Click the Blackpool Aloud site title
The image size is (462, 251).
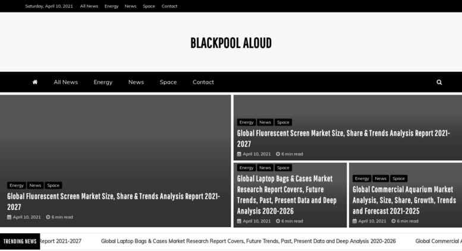click(231, 43)
